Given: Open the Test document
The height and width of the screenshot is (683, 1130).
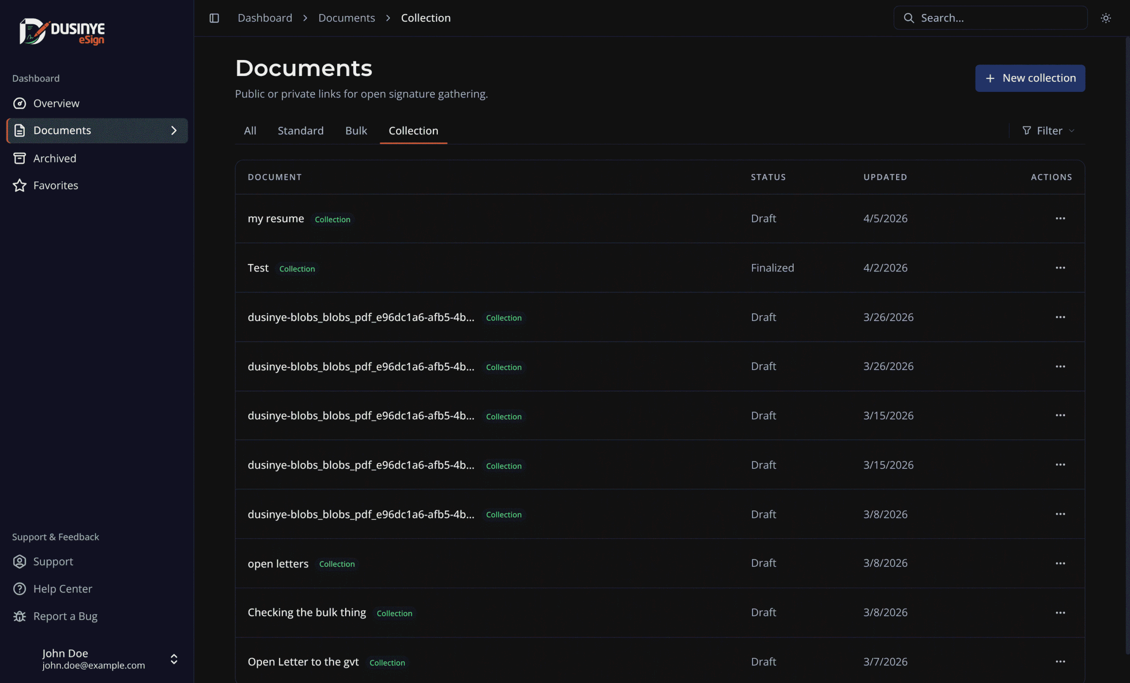Looking at the screenshot, I should pos(258,268).
